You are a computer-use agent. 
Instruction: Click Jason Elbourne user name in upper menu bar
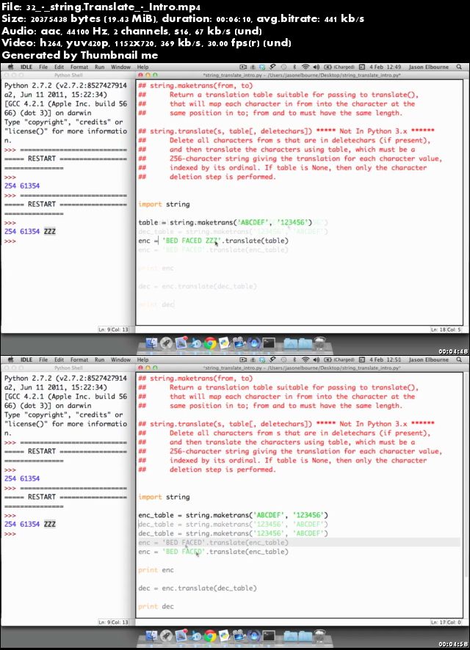pos(430,67)
